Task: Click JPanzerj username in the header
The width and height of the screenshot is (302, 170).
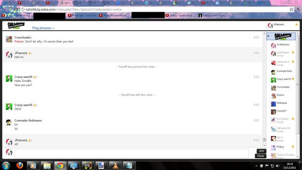Action: tap(279, 24)
